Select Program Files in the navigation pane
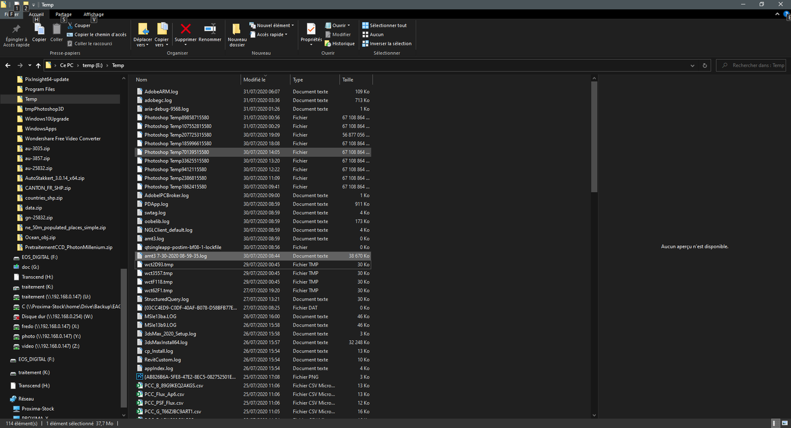791x428 pixels. click(x=40, y=89)
